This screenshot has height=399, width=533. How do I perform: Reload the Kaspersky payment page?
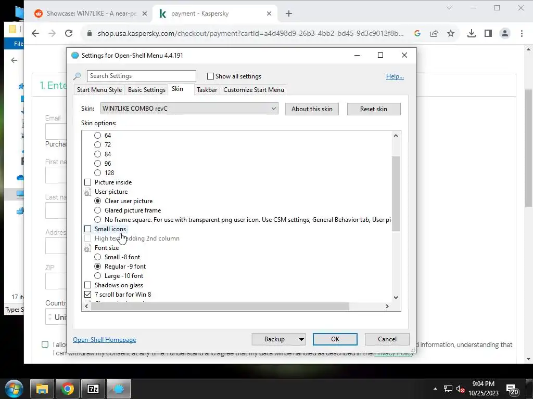point(69,33)
